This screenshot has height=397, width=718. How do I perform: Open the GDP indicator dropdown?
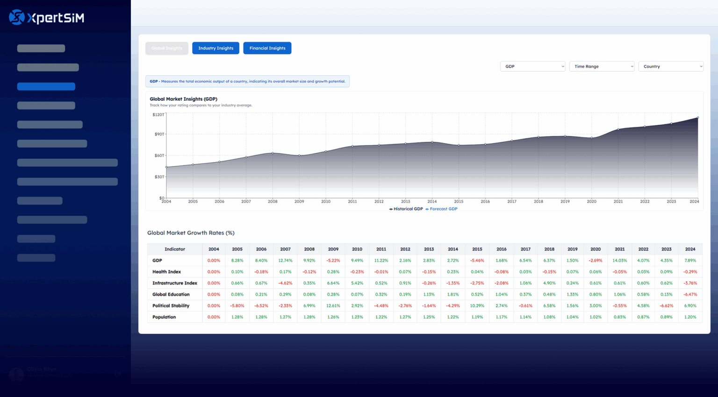[x=532, y=66]
